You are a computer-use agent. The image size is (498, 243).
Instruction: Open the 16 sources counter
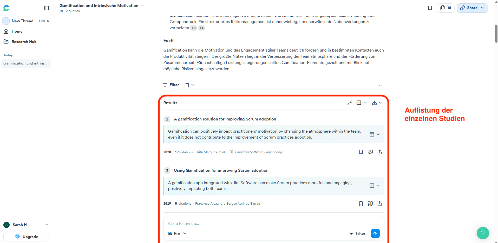coord(446,8)
